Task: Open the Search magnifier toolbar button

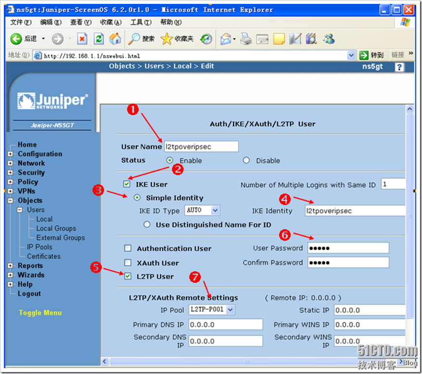Action: tap(141, 39)
